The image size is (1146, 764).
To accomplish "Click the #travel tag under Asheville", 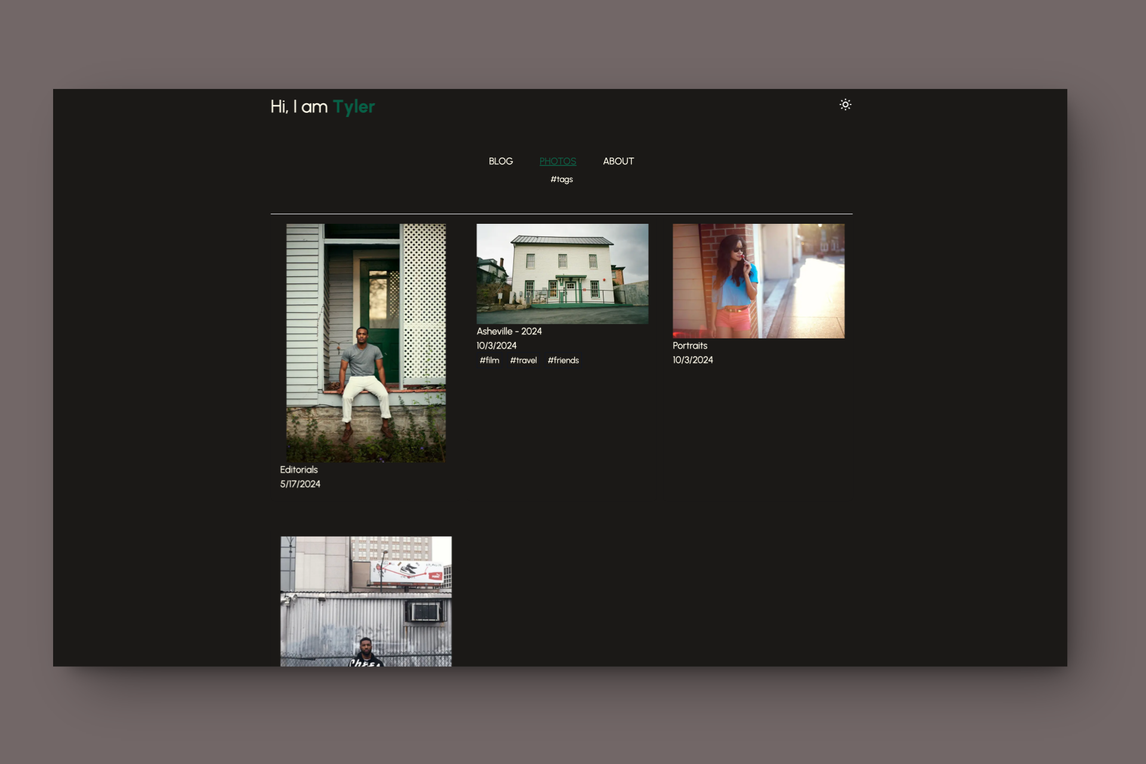I will click(523, 360).
